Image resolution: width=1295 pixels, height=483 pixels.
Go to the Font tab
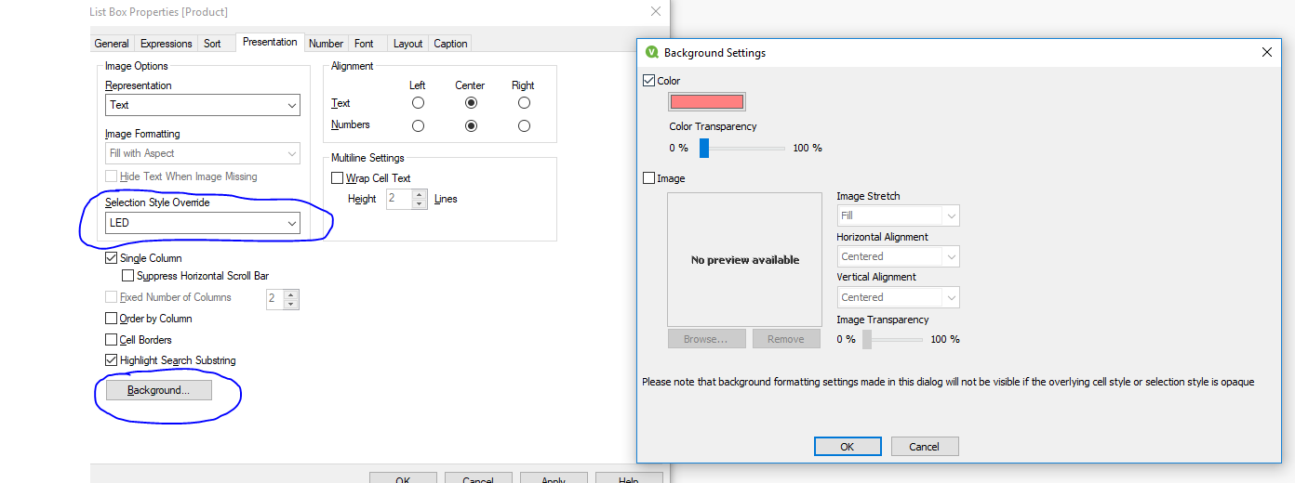point(364,44)
